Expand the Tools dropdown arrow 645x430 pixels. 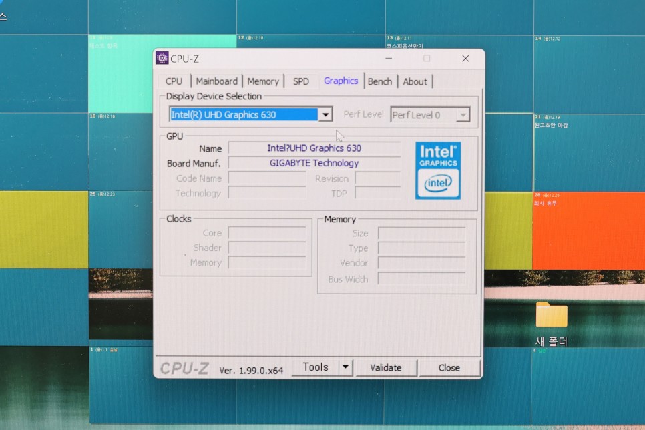click(346, 367)
